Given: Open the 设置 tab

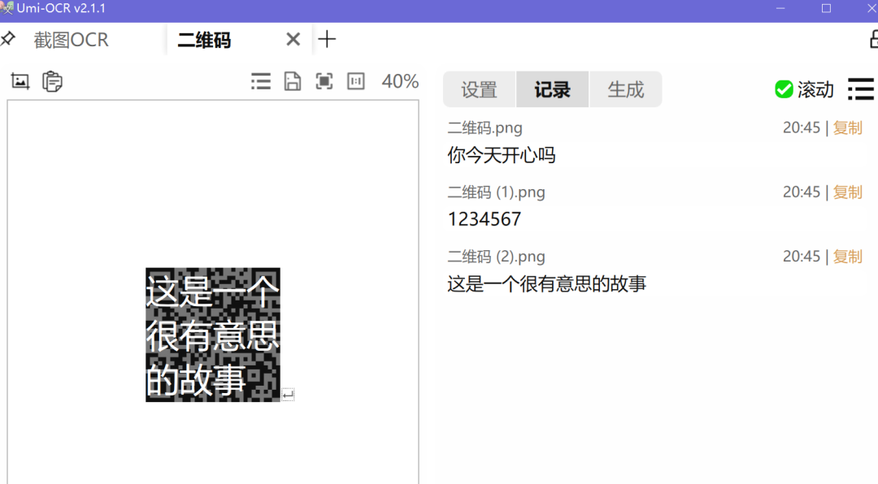Looking at the screenshot, I should click(x=480, y=89).
